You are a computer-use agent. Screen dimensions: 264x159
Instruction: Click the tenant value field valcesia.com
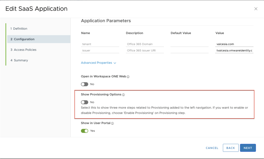coord(234,44)
